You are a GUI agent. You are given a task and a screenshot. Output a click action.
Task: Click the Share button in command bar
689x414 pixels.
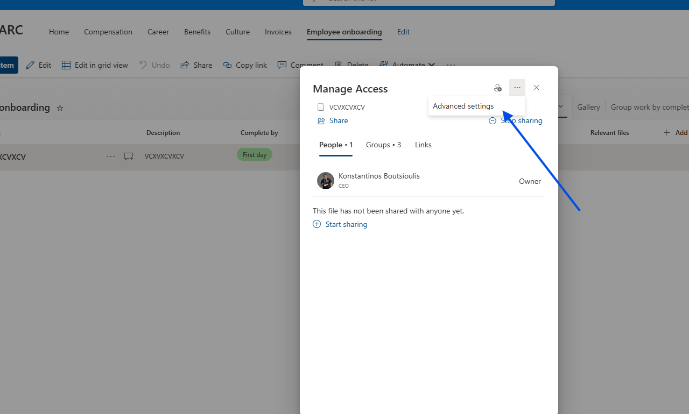(196, 65)
